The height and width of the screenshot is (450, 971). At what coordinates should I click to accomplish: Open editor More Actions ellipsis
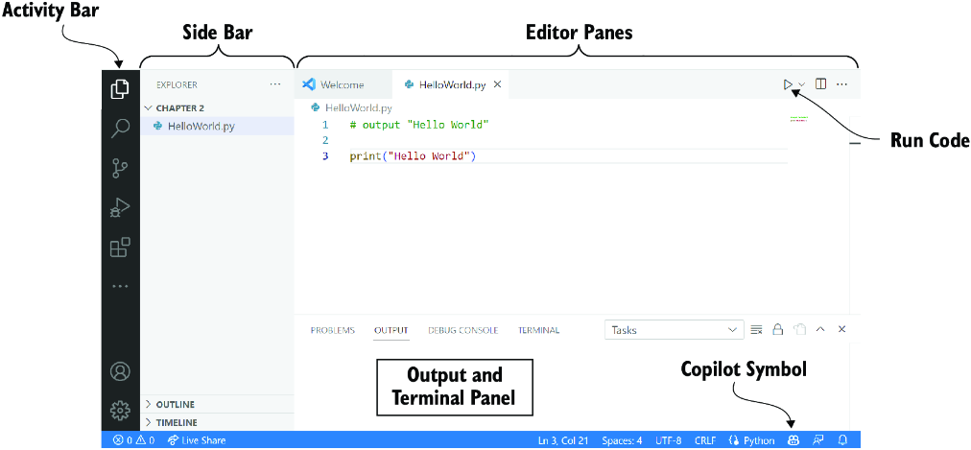pyautogui.click(x=841, y=83)
